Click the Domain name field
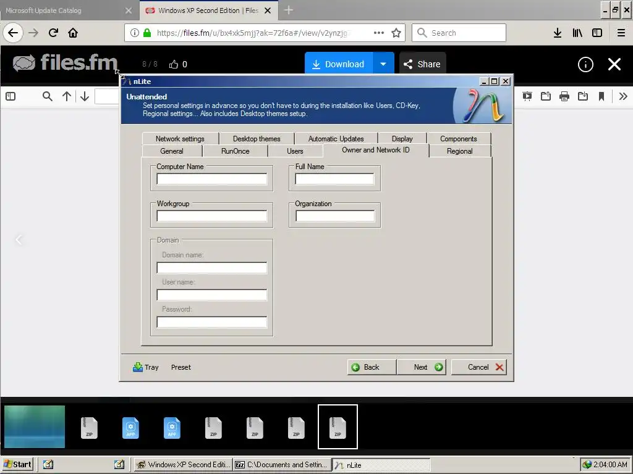This screenshot has height=474, width=633. click(211, 268)
